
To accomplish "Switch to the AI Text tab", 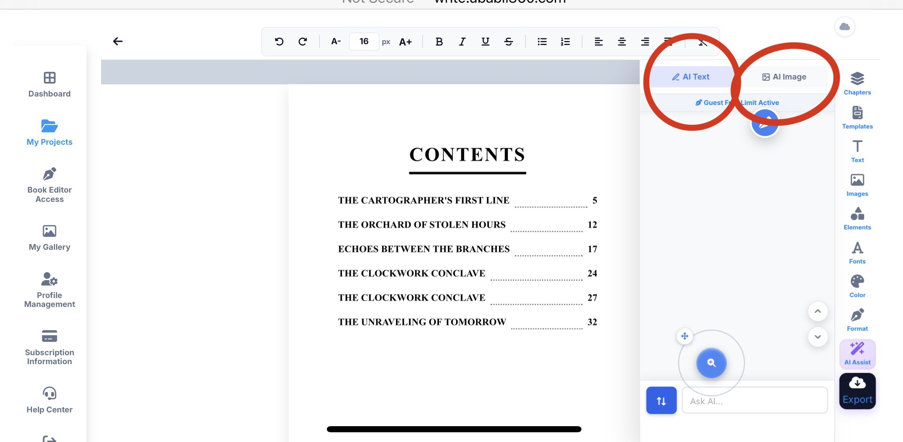I will click(x=691, y=77).
